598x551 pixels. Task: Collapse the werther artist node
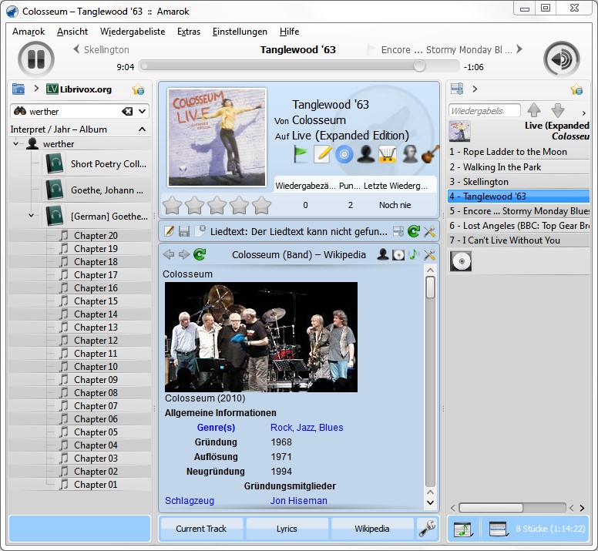click(x=16, y=144)
